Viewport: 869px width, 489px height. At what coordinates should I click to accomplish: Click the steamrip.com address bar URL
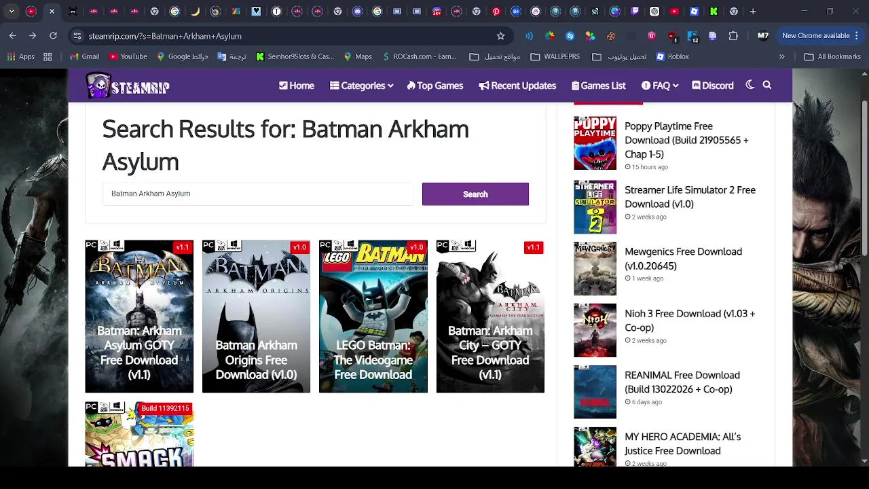[165, 36]
